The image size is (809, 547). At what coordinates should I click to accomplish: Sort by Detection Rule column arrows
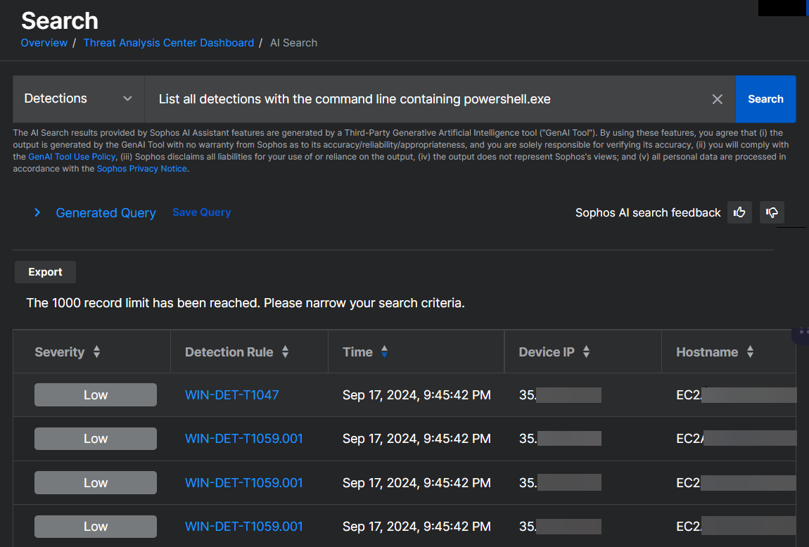(x=285, y=352)
